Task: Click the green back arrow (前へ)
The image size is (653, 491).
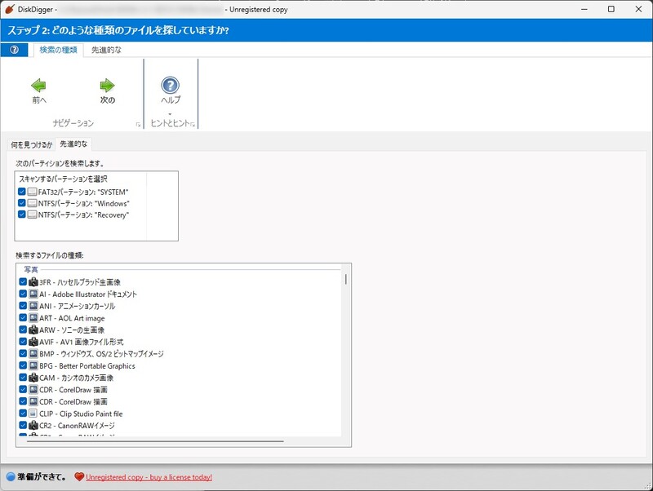Action: (38, 86)
